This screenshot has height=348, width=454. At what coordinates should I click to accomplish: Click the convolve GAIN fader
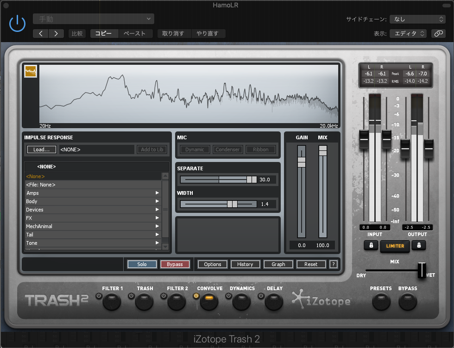(302, 162)
